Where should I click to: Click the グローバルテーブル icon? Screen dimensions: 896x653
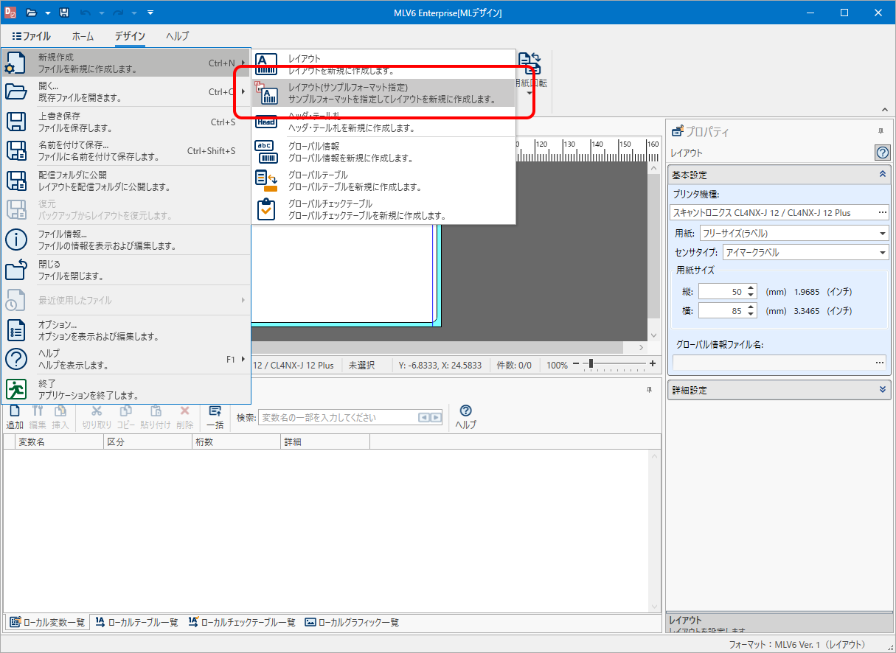pyautogui.click(x=266, y=181)
